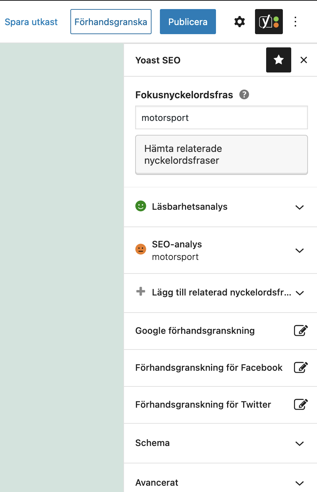The image size is (317, 492).
Task: Click Hämta relaterade nyckelordsfraser
Action: 221,154
